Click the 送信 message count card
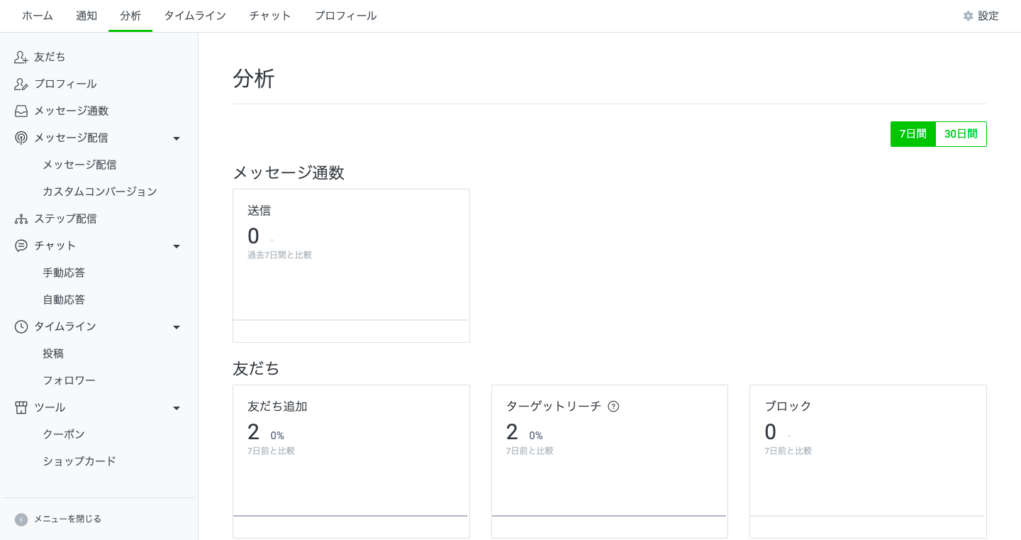This screenshot has height=540, width=1021. pyautogui.click(x=351, y=266)
